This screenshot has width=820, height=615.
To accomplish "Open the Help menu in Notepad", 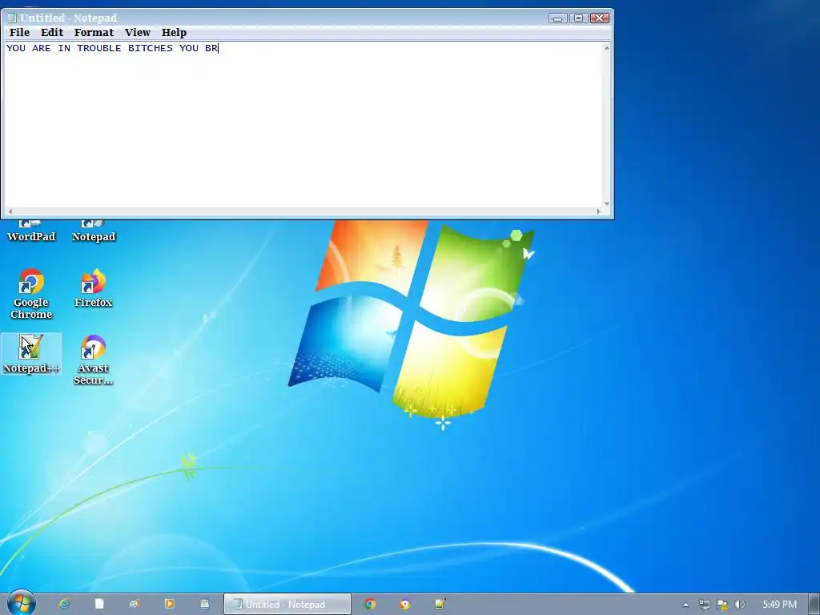I will [x=174, y=32].
